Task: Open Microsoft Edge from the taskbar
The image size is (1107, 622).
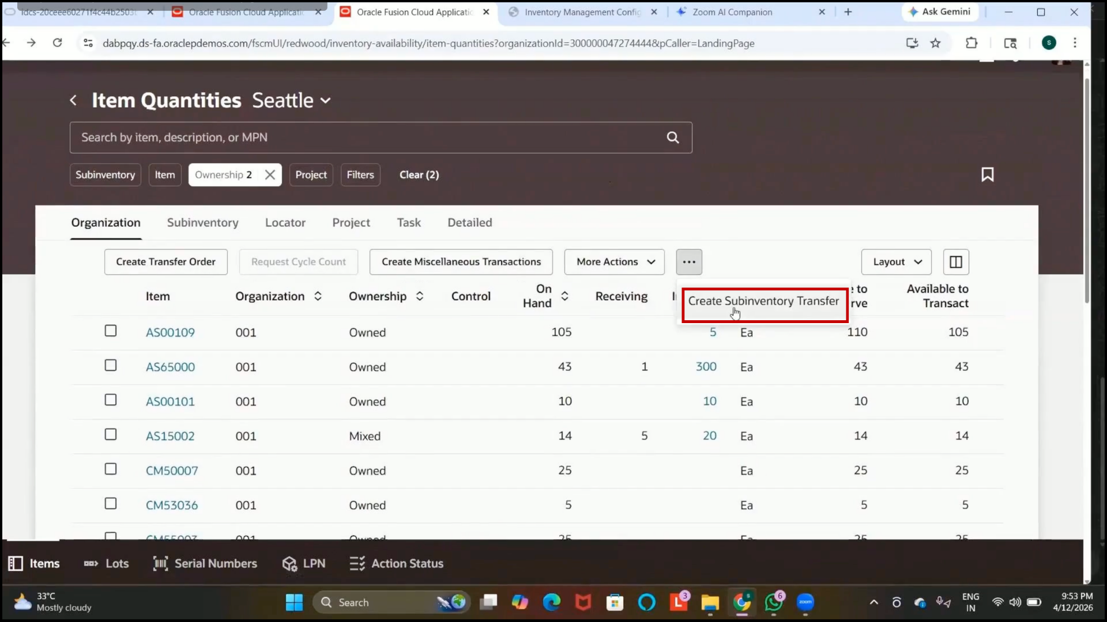Action: click(551, 602)
